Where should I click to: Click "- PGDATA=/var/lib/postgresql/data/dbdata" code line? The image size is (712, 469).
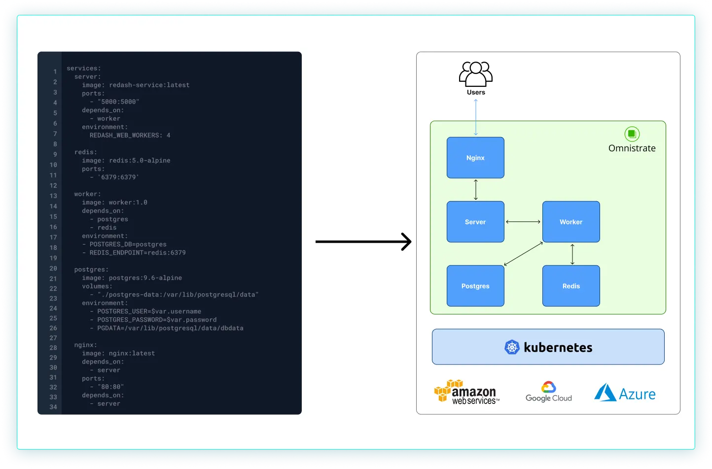click(x=166, y=328)
